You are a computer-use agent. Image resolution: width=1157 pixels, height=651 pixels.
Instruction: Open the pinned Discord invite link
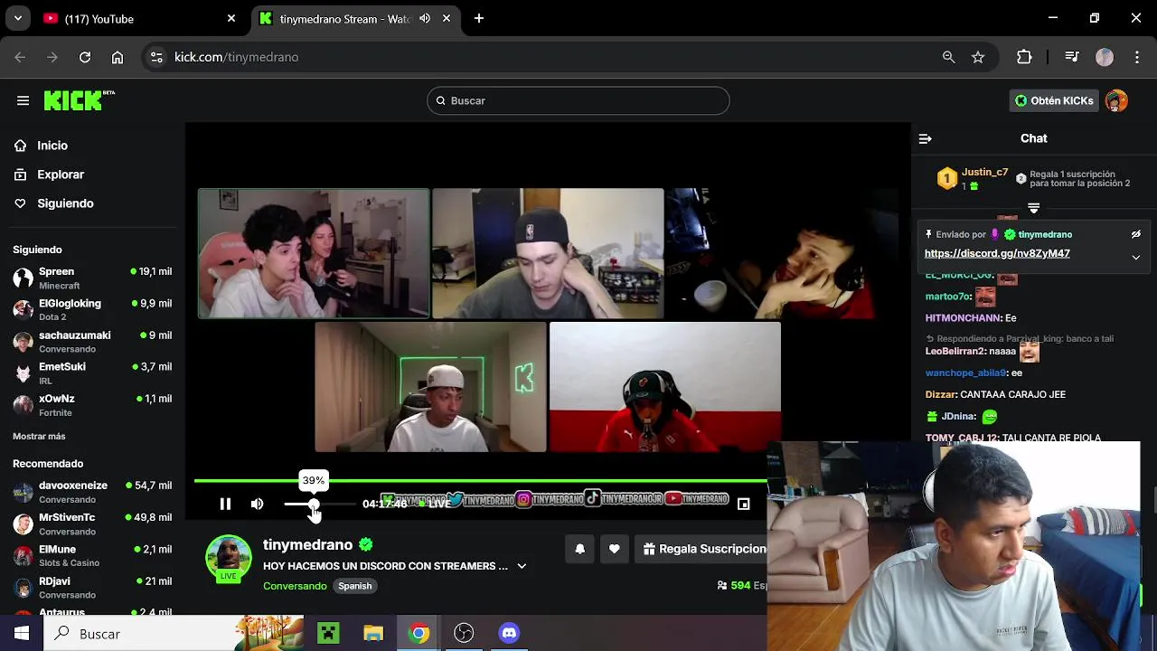tap(997, 253)
